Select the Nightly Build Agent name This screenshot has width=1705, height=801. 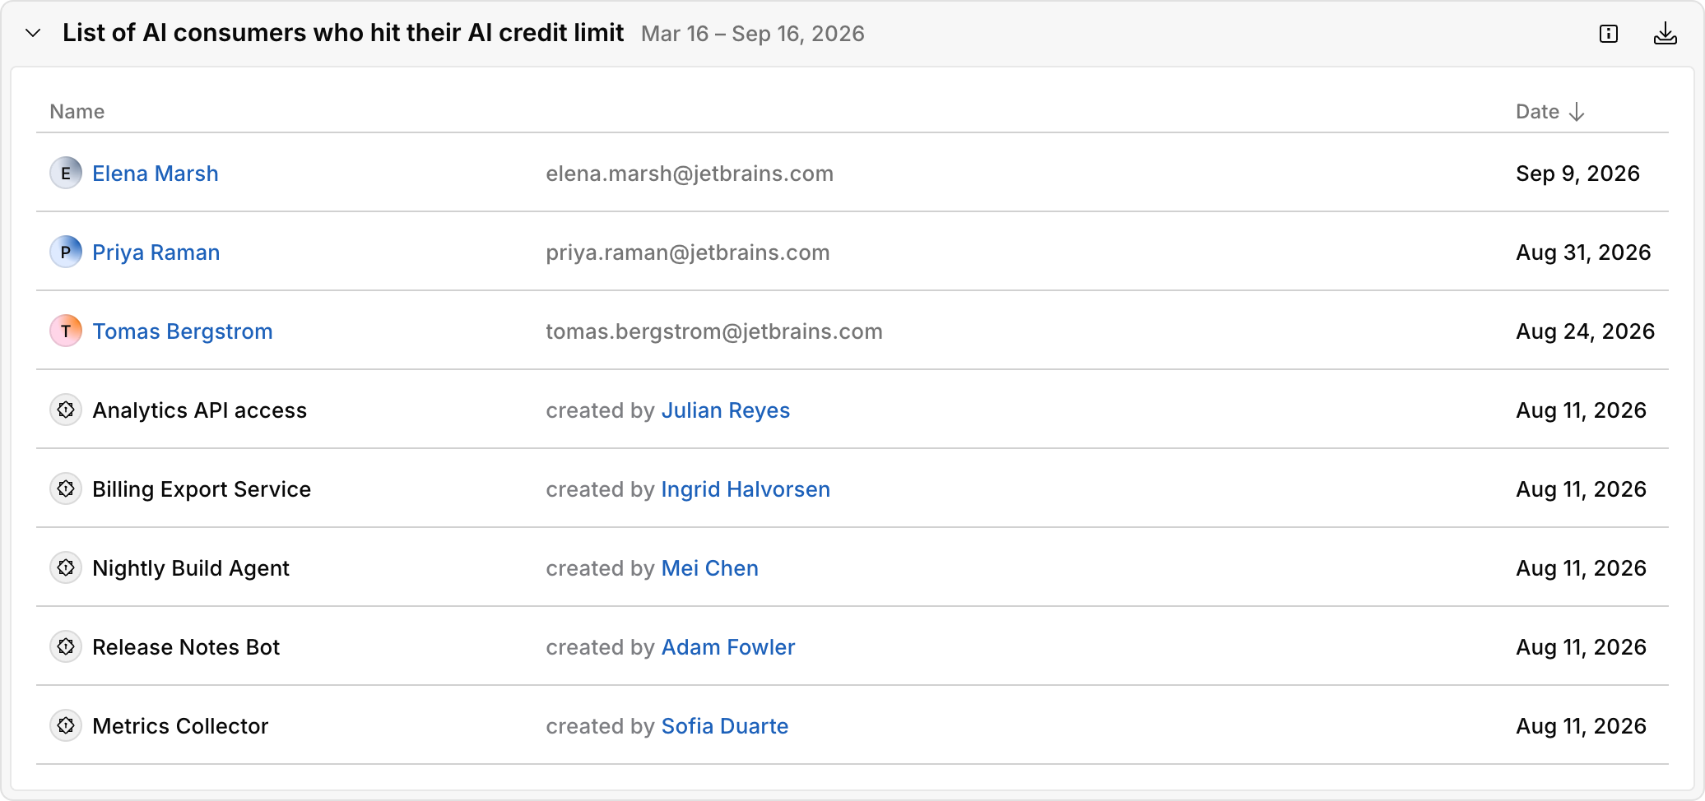(191, 568)
